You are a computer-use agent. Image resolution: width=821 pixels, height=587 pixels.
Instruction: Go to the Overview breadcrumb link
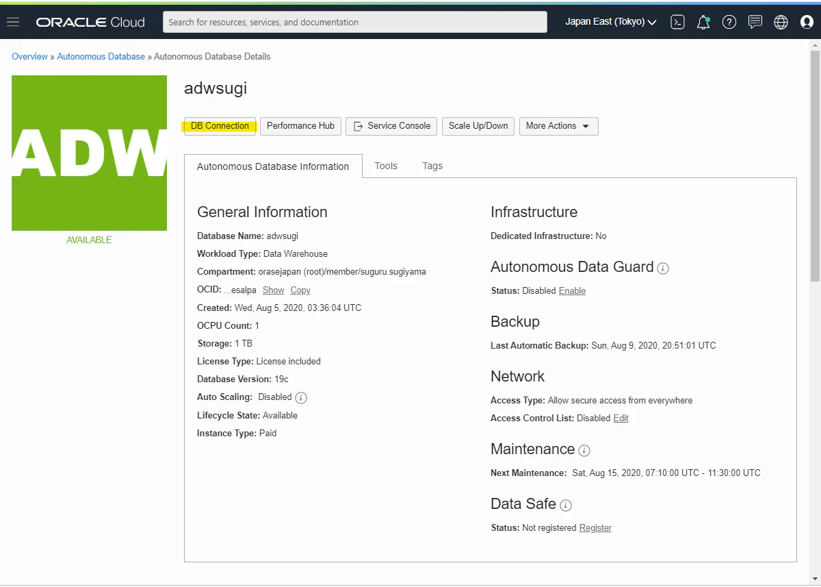[29, 57]
